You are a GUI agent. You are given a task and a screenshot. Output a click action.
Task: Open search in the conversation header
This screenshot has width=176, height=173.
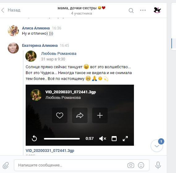click(x=131, y=11)
